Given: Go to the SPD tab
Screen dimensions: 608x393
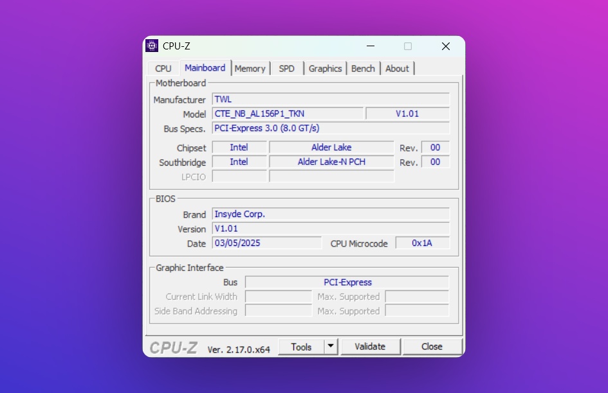Looking at the screenshot, I should (x=286, y=69).
